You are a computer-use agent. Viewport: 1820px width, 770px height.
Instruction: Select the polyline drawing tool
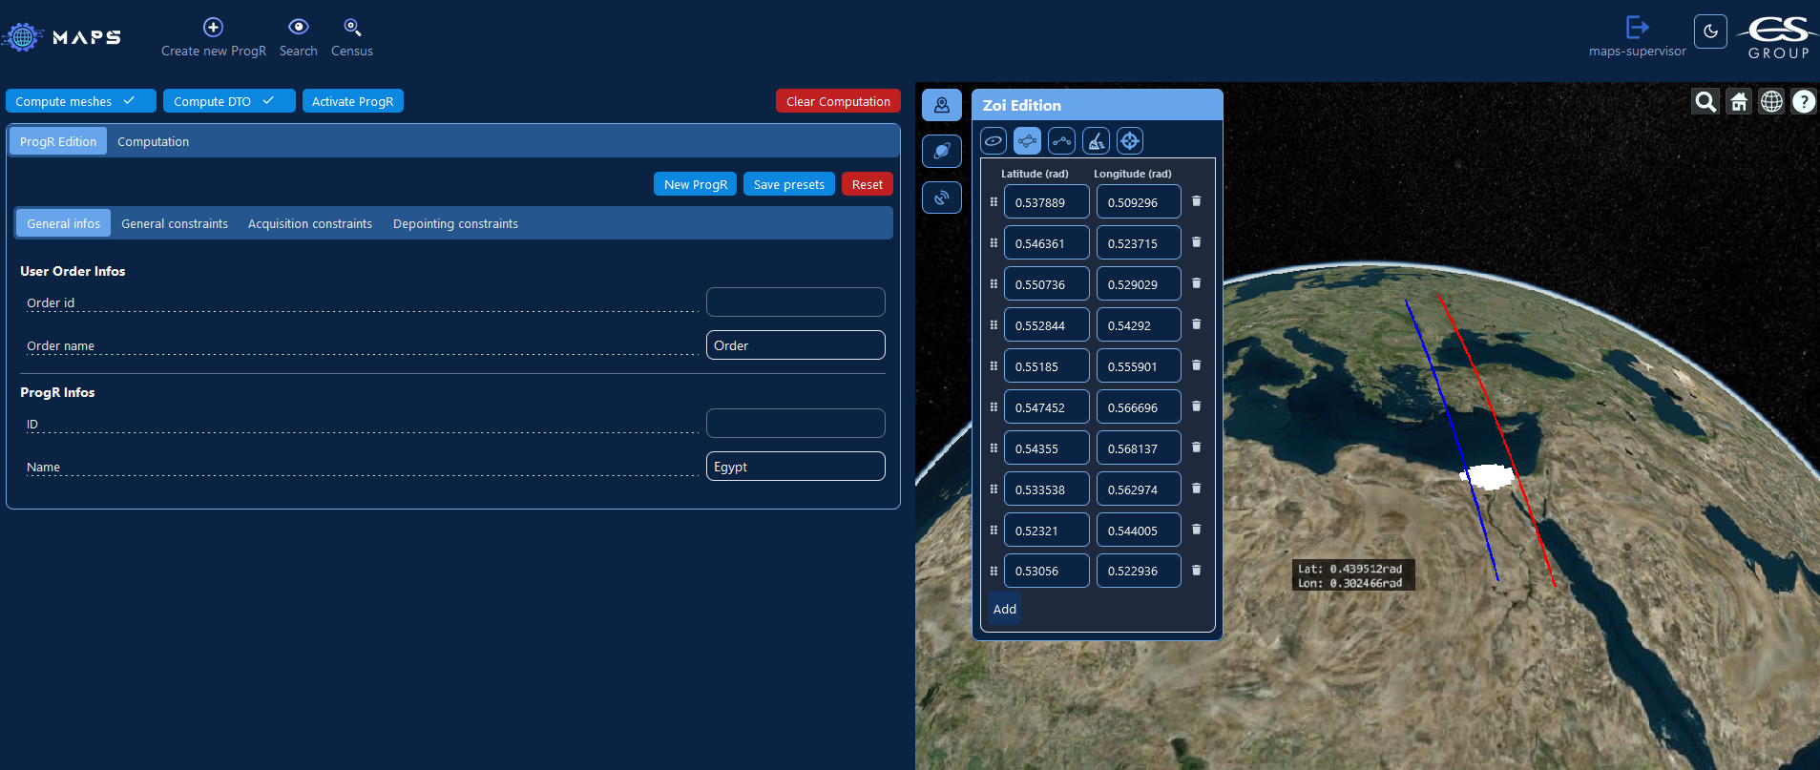(x=1061, y=141)
